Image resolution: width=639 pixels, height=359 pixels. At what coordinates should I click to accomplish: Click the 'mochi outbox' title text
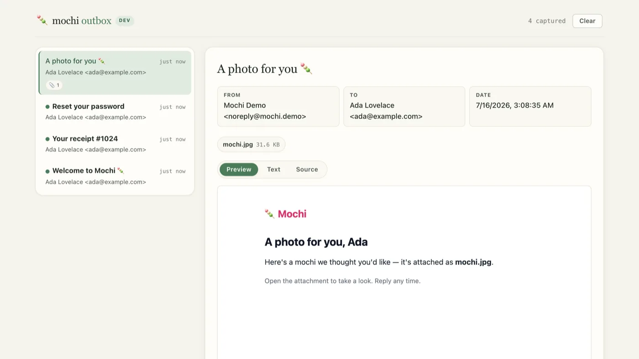point(82,21)
